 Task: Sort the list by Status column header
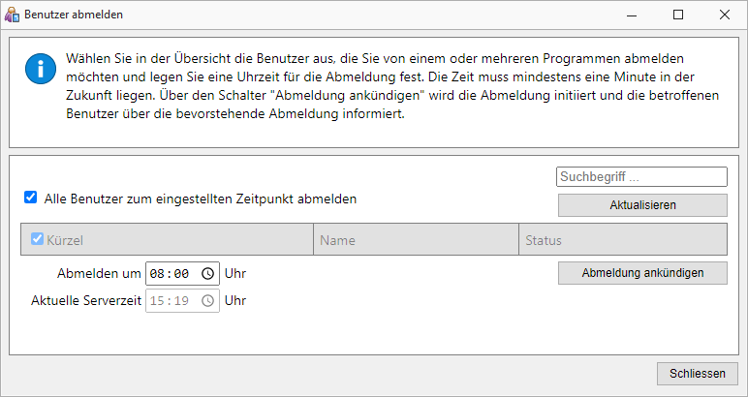point(623,239)
